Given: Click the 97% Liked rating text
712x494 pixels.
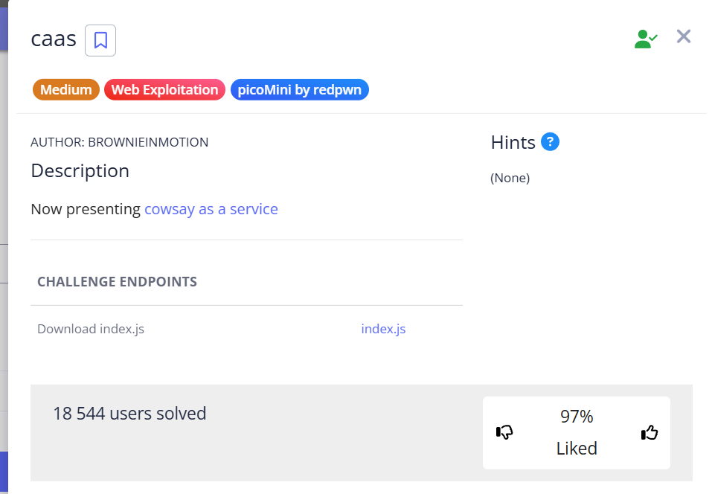Looking at the screenshot, I should click(577, 432).
